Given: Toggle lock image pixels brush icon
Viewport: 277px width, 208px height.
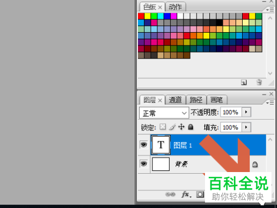Looking at the screenshot, I should point(172,127).
